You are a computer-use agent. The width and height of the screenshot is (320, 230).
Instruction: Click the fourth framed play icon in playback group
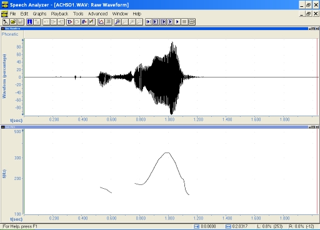(170, 22)
